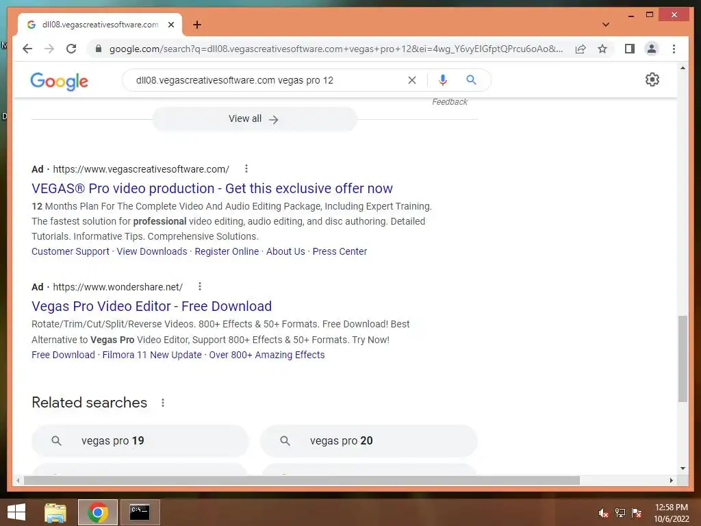Click the horizontal scrollbar thumb
Image resolution: width=701 pixels, height=526 pixels.
(302, 480)
